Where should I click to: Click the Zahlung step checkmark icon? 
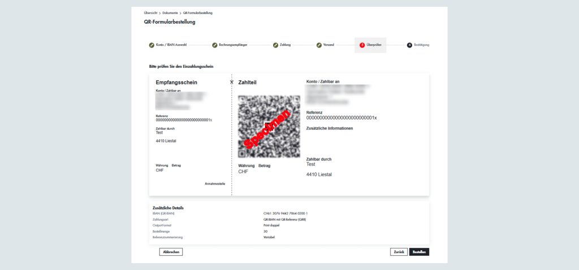click(x=275, y=45)
